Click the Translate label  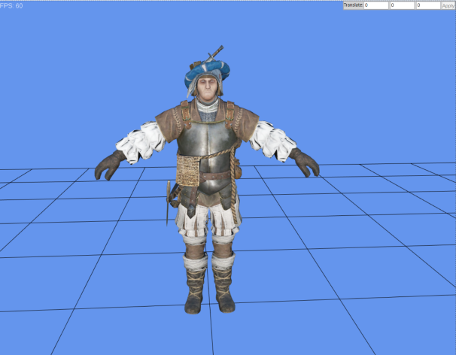click(353, 5)
